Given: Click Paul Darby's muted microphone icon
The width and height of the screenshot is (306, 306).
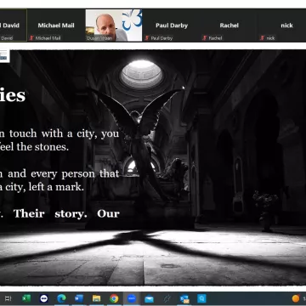Looking at the screenshot, I should (x=147, y=38).
